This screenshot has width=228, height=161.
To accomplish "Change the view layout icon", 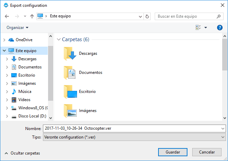I will pyautogui.click(x=198, y=28).
